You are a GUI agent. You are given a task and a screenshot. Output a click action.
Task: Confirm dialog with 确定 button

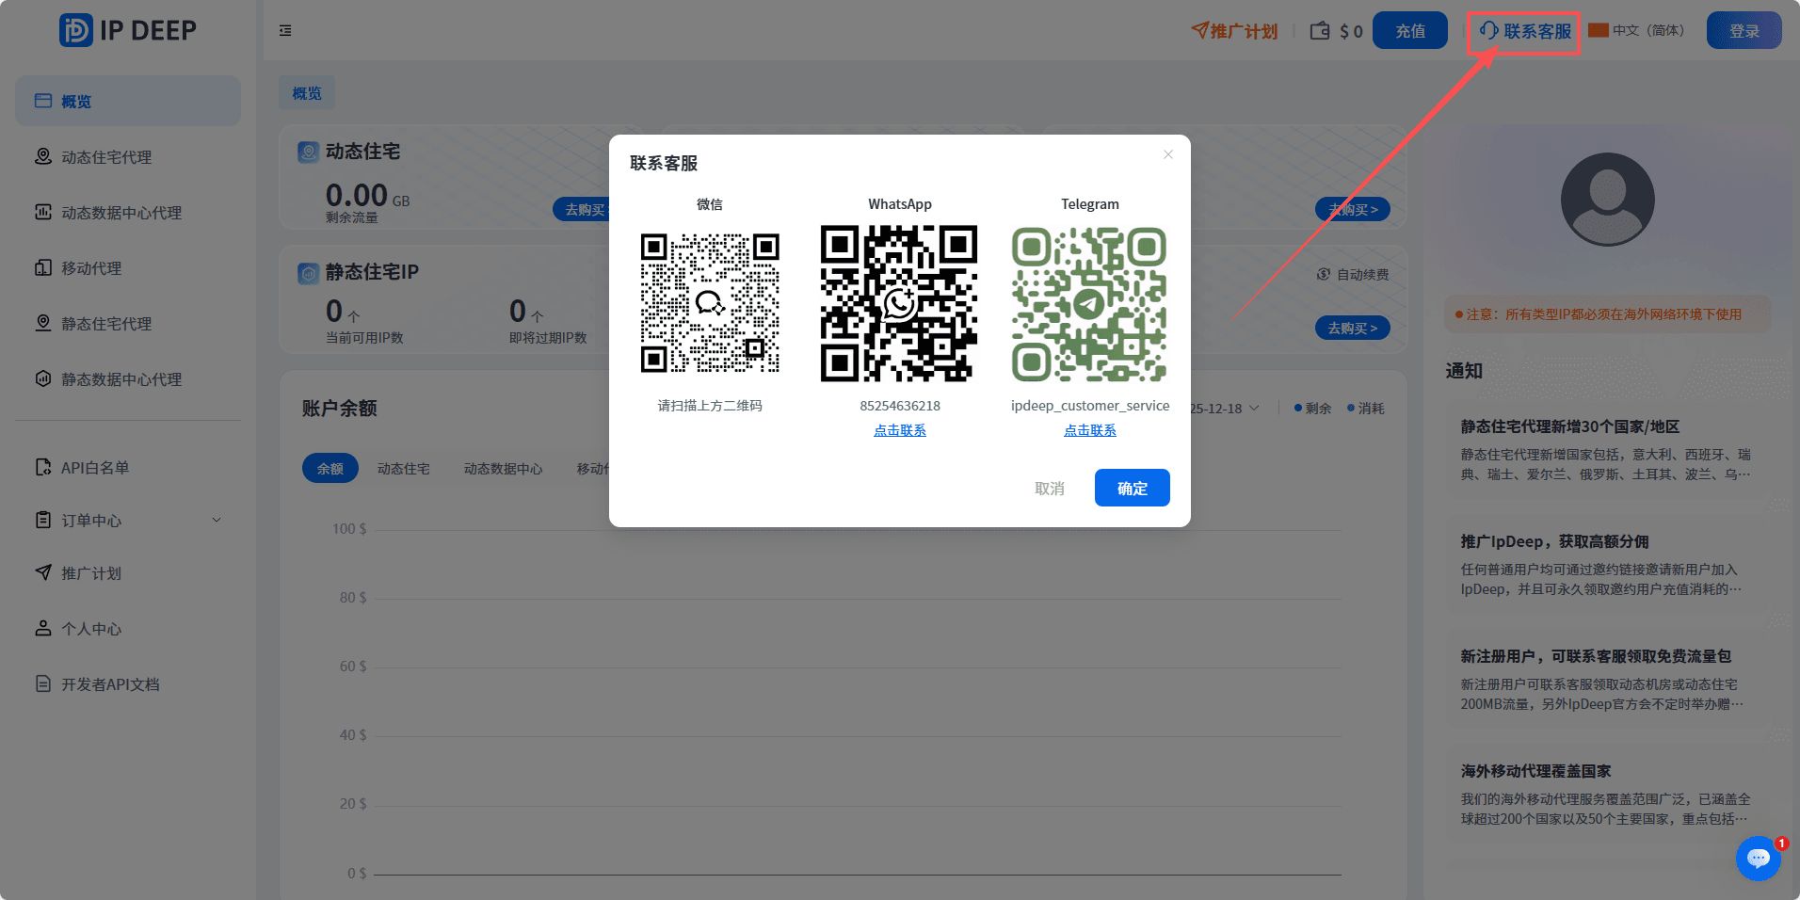point(1133,488)
